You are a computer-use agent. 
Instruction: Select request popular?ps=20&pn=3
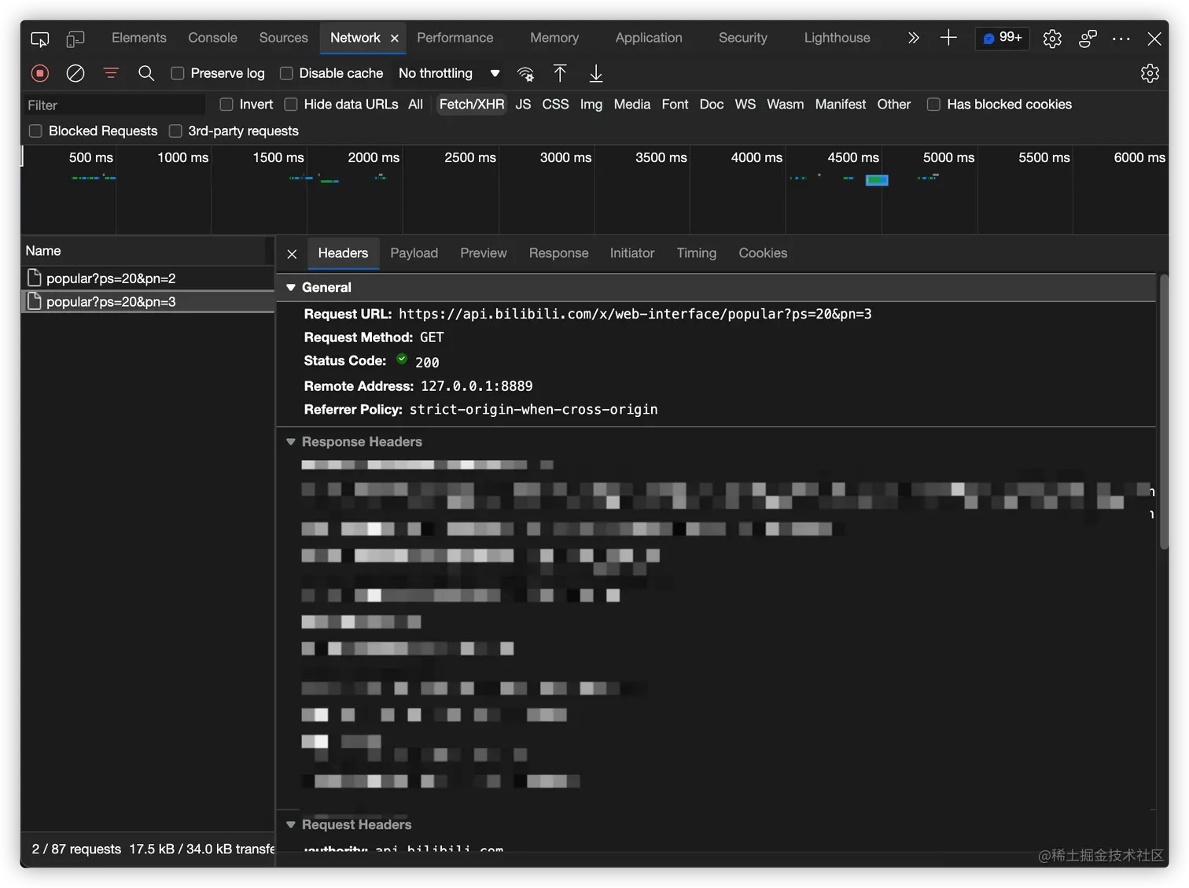click(x=148, y=302)
